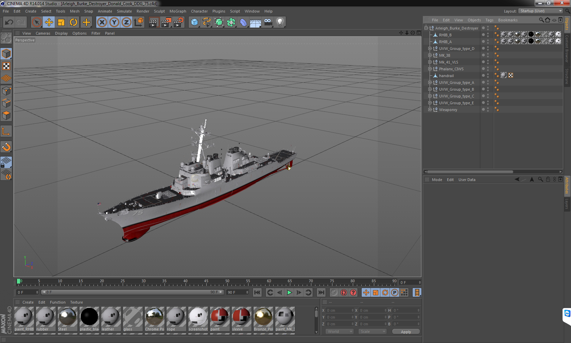Activate the Rotate tool
The height and width of the screenshot is (343, 571).
(73, 22)
